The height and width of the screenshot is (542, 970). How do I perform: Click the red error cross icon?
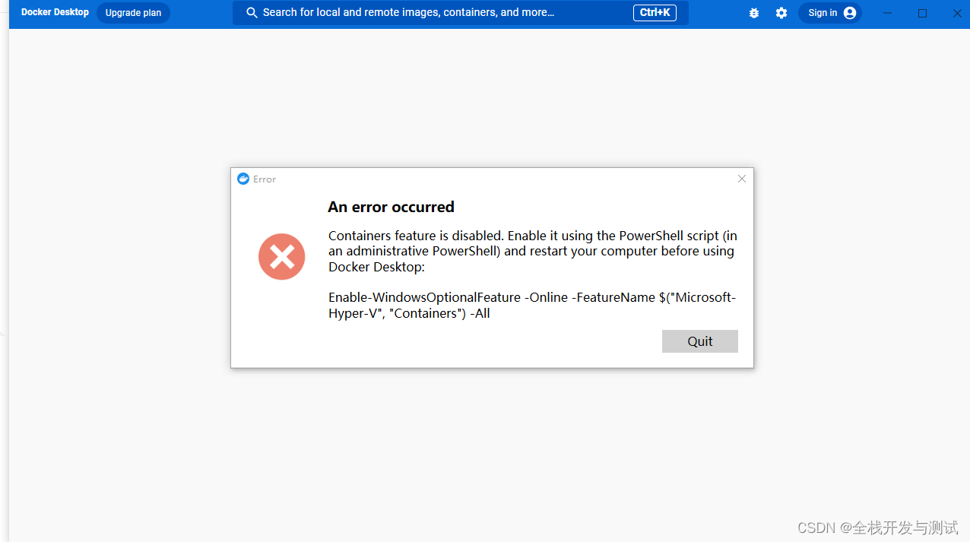(282, 257)
